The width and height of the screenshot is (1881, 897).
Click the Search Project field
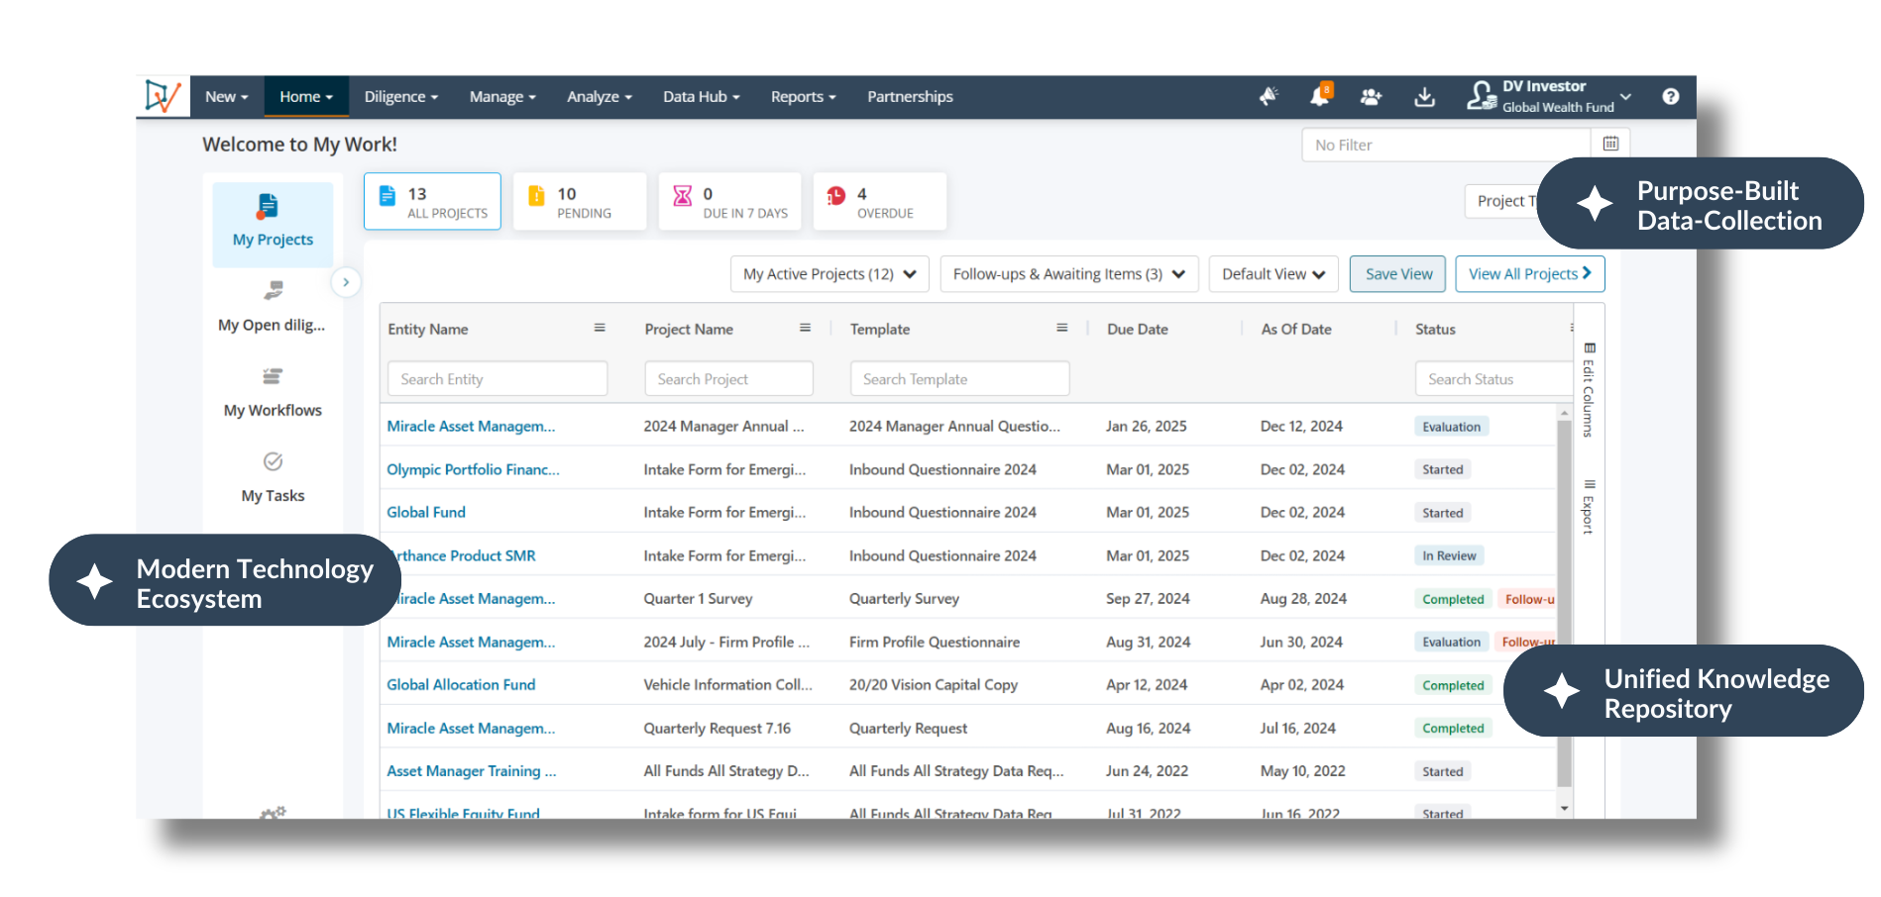coord(728,379)
